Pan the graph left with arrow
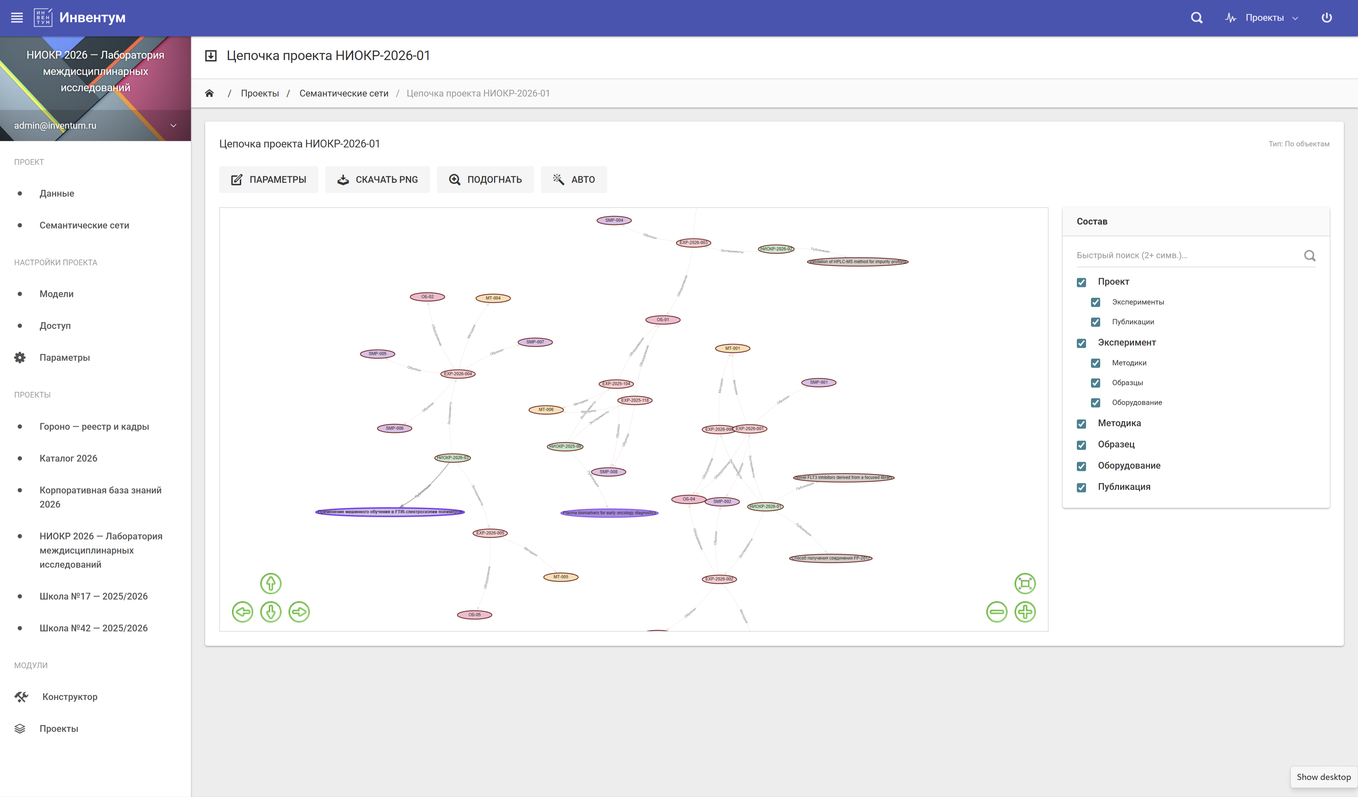Screen dimensions: 1358x797 [243, 612]
